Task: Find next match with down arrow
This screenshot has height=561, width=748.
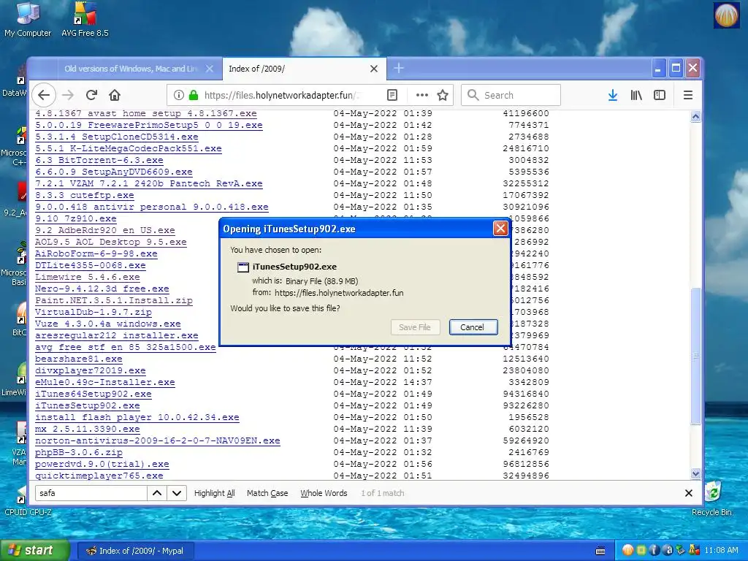Action: [177, 493]
